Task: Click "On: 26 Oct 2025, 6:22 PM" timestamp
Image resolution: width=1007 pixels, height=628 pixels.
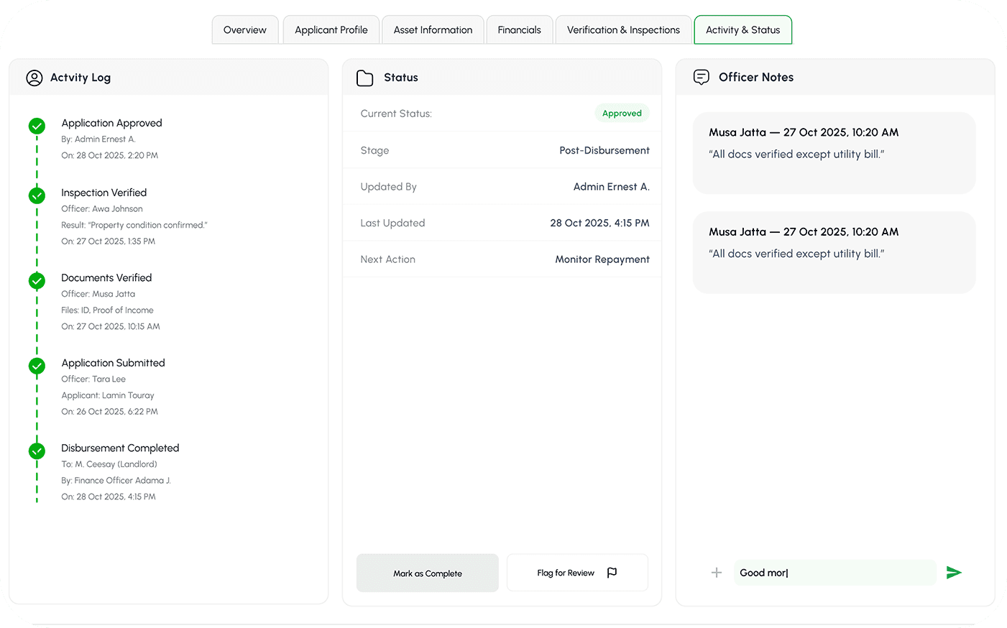Action: point(109,412)
